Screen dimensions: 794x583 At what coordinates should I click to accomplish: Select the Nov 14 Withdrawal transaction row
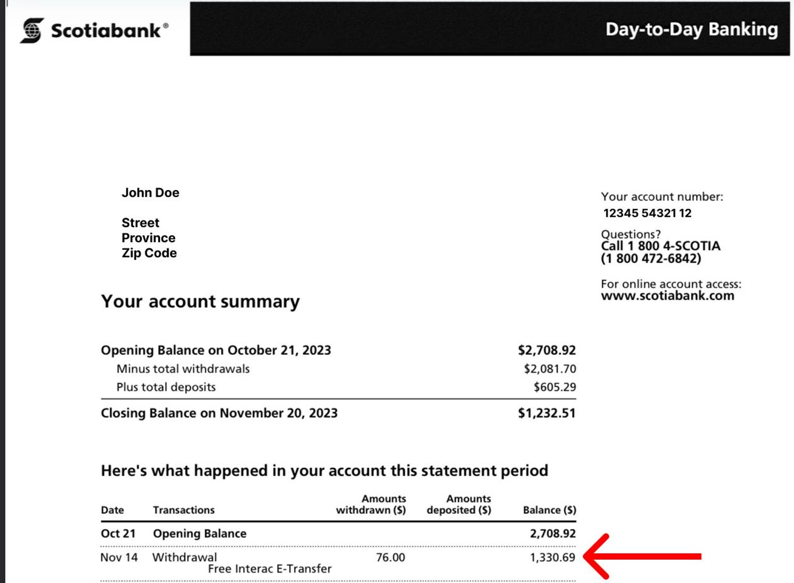pos(185,558)
